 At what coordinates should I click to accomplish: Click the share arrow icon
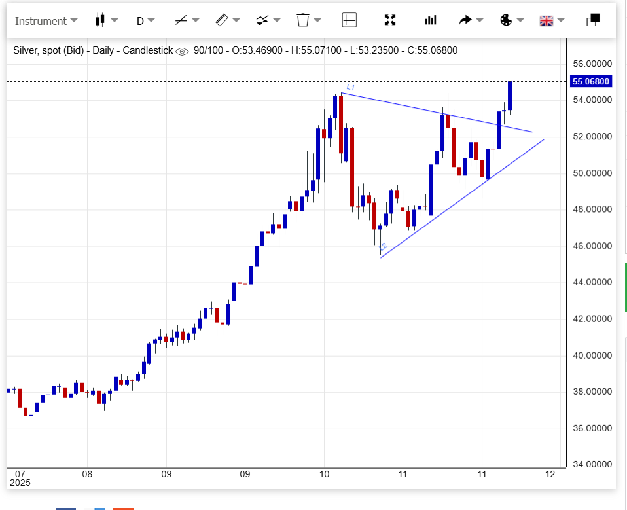[465, 20]
